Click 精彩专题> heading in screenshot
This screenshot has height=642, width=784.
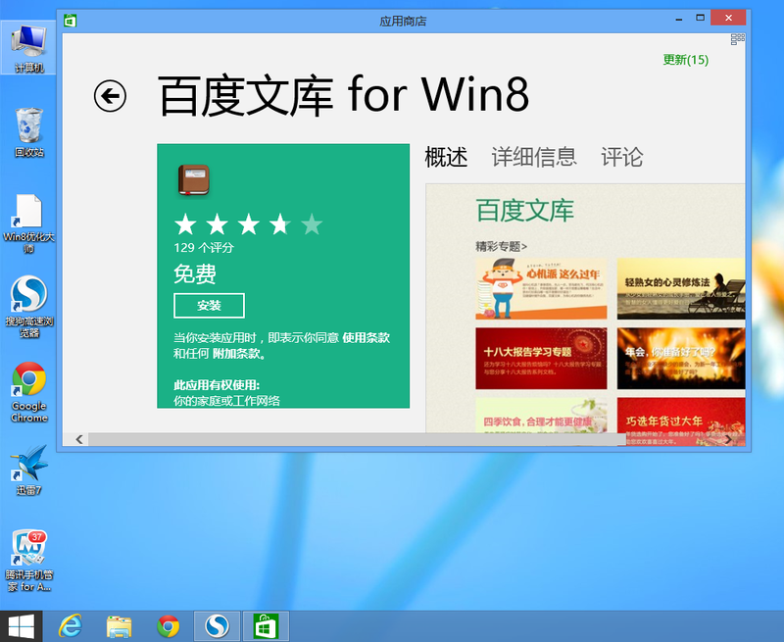[501, 246]
